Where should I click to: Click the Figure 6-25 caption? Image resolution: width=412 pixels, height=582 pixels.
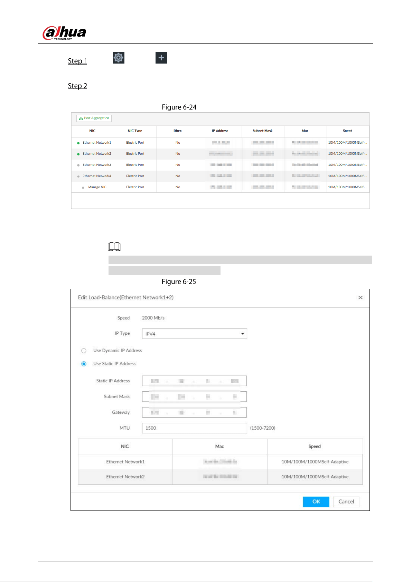point(179,282)
